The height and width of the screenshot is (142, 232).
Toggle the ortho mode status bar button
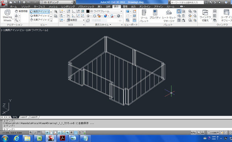coord(43,133)
